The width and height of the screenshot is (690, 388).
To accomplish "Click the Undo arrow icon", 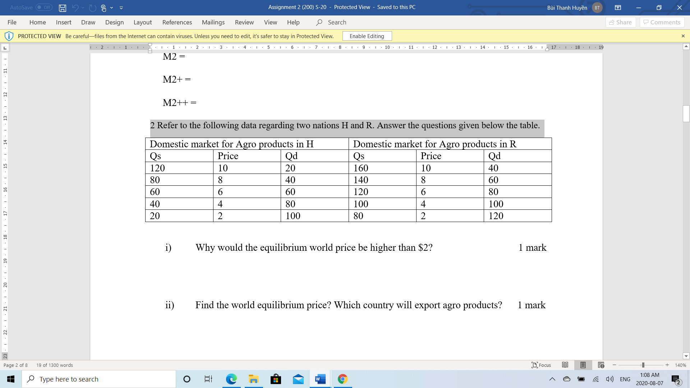I will (x=75, y=8).
